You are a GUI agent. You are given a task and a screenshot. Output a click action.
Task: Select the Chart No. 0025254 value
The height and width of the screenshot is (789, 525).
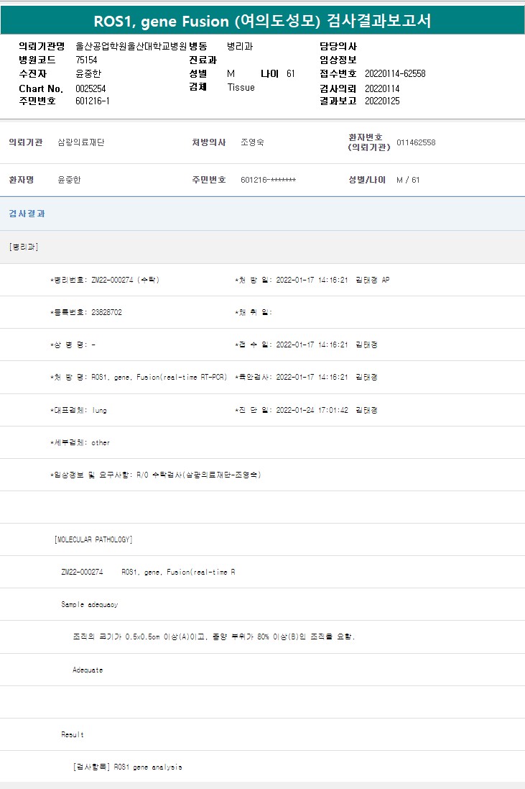click(90, 88)
